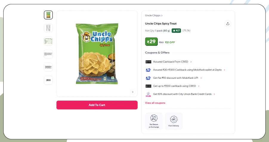Expand the Assured Cashback From CRED offer

point(172,62)
